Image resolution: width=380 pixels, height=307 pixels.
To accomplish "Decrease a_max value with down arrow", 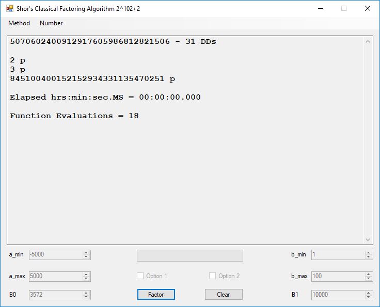I will [x=86, y=278].
